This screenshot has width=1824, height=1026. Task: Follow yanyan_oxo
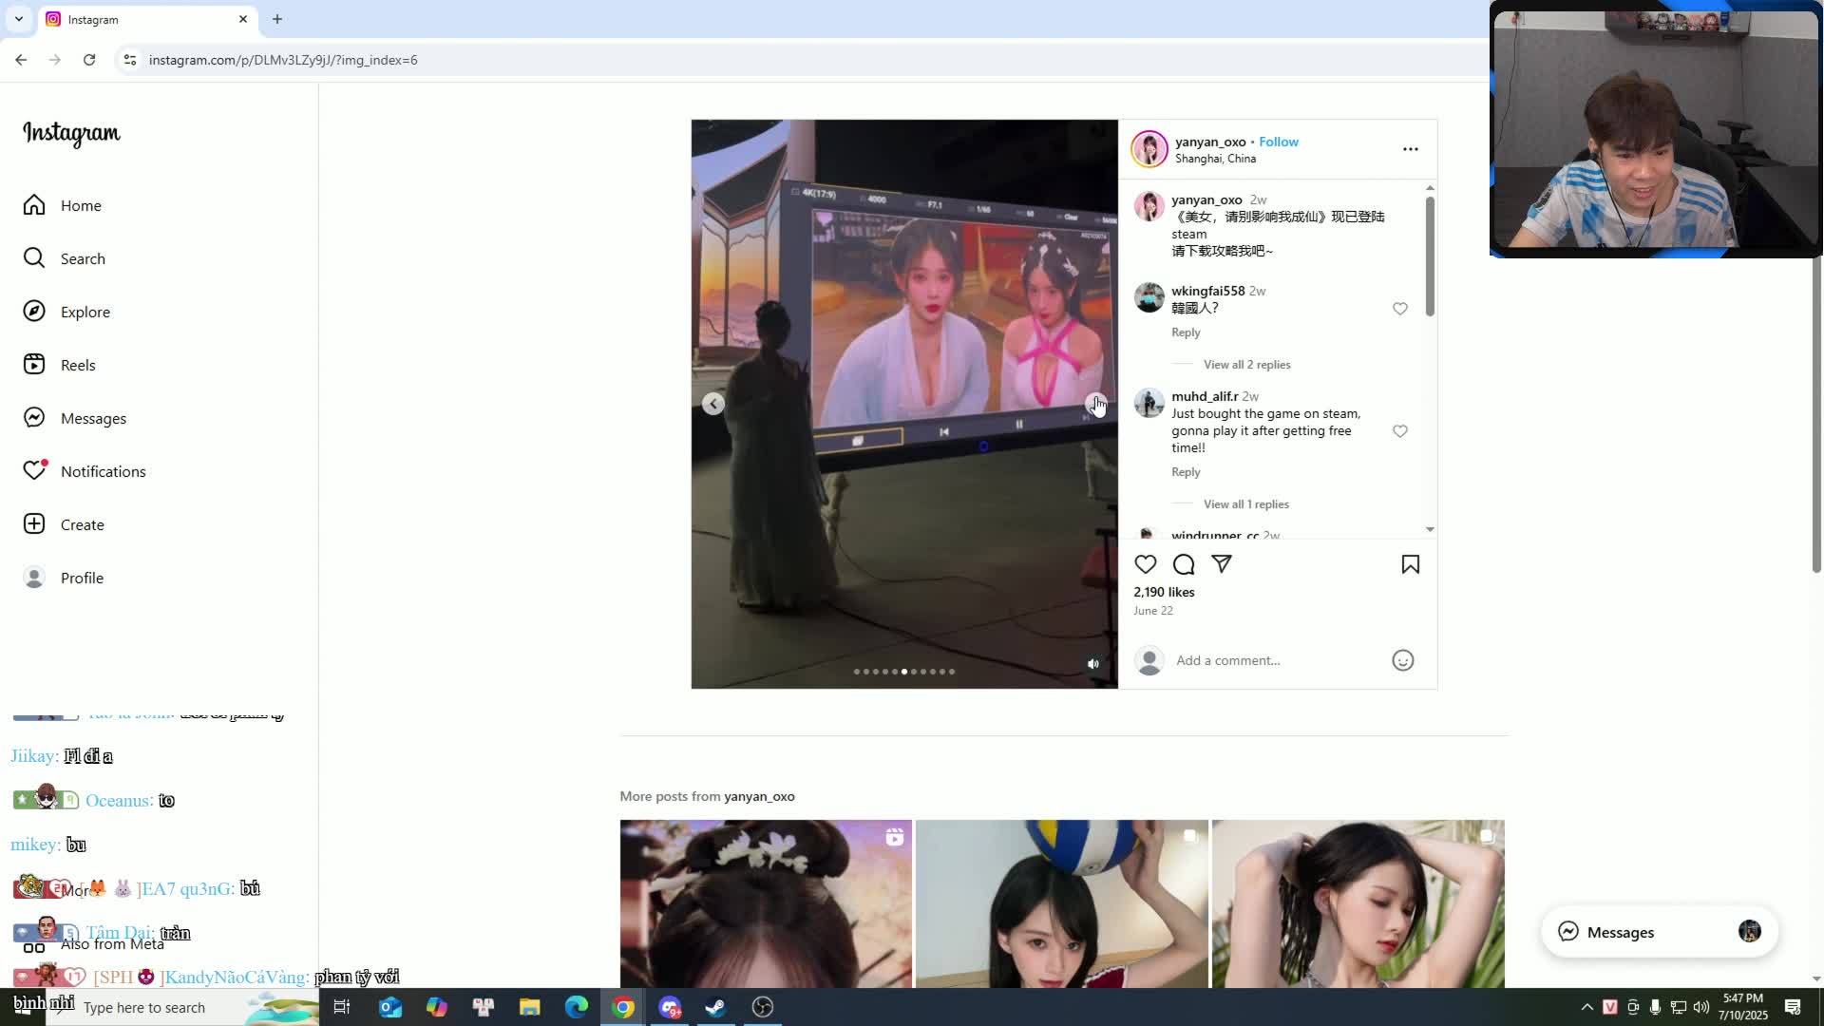[x=1279, y=142]
